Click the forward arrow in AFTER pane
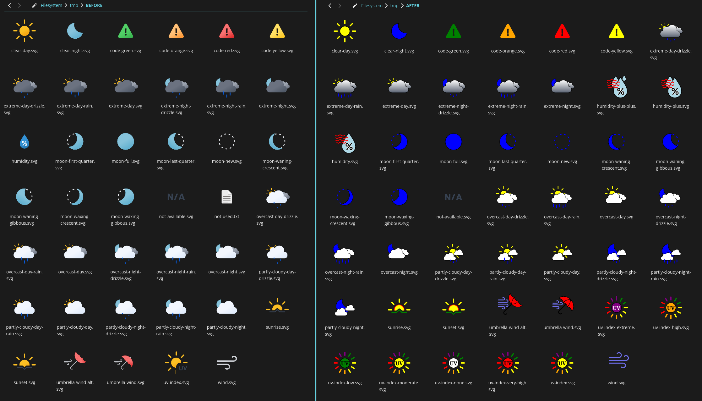The width and height of the screenshot is (702, 401). coord(340,6)
